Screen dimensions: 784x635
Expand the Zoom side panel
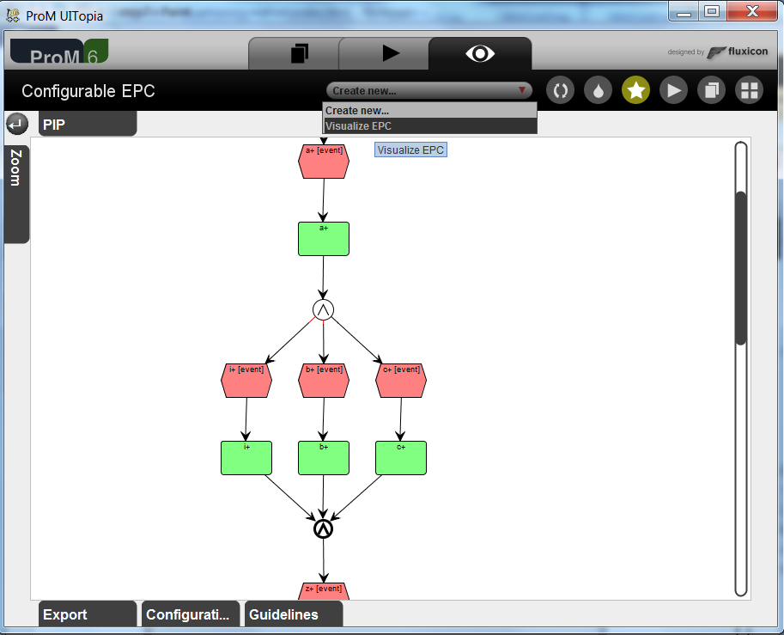(16, 194)
